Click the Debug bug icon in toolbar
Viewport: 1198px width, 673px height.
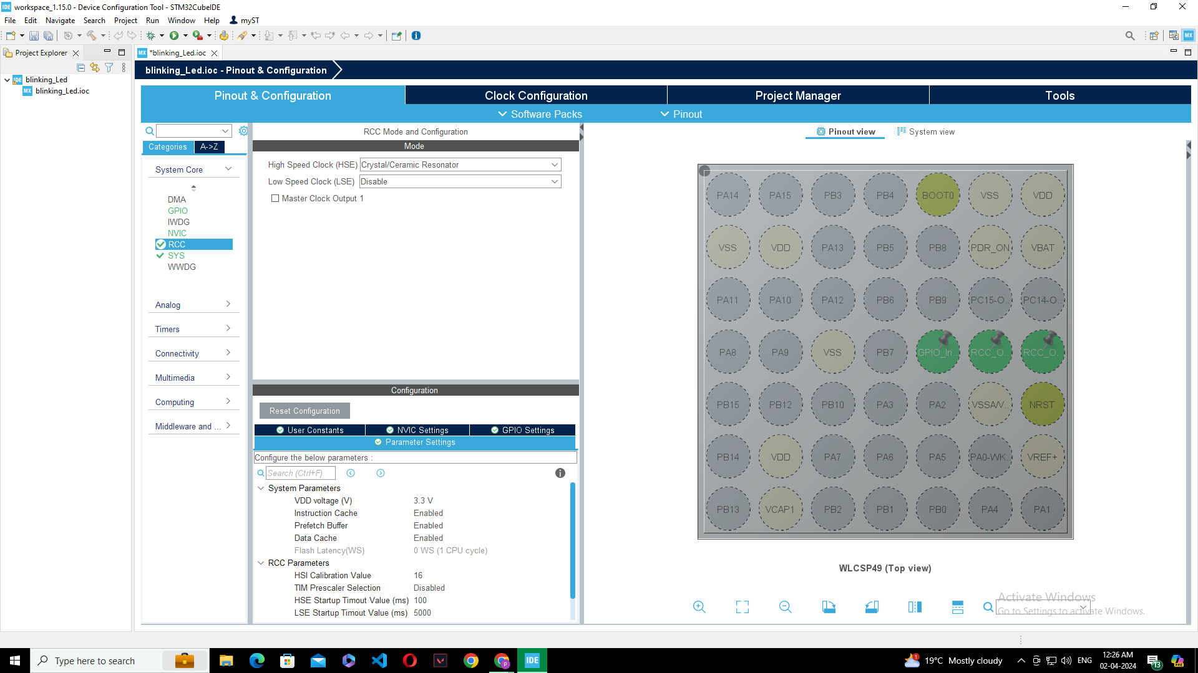[x=151, y=36]
